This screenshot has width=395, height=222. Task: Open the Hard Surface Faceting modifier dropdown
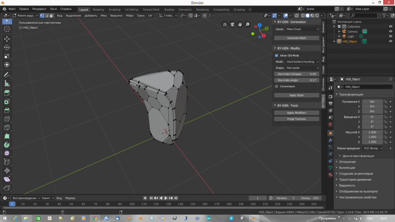302,62
